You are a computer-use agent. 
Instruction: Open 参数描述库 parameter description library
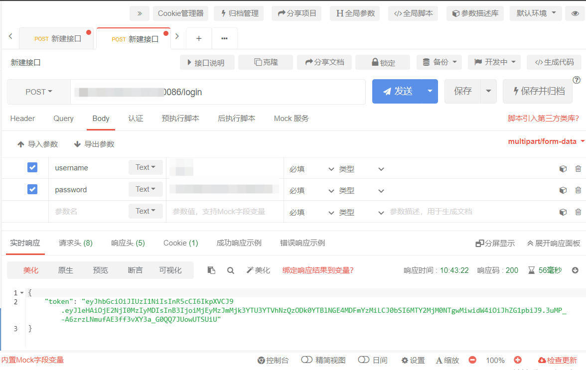pyautogui.click(x=475, y=13)
